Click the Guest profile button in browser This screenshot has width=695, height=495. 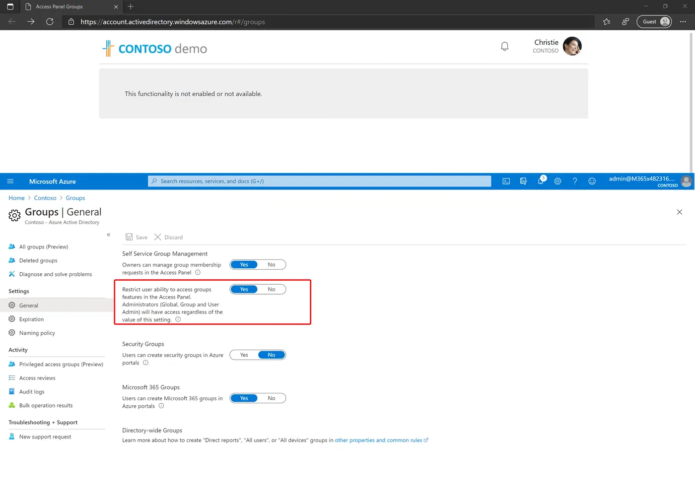coord(654,22)
